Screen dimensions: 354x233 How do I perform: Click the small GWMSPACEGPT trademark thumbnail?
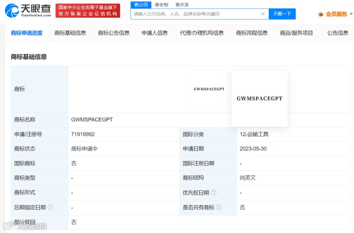click(x=209, y=89)
